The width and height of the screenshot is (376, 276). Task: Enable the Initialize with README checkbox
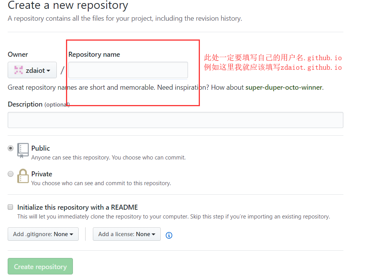tap(11, 207)
